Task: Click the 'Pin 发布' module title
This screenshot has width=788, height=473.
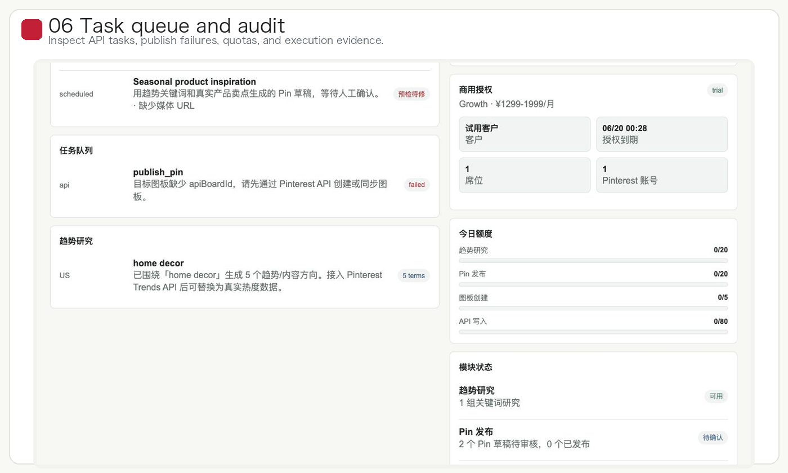Action: click(476, 432)
